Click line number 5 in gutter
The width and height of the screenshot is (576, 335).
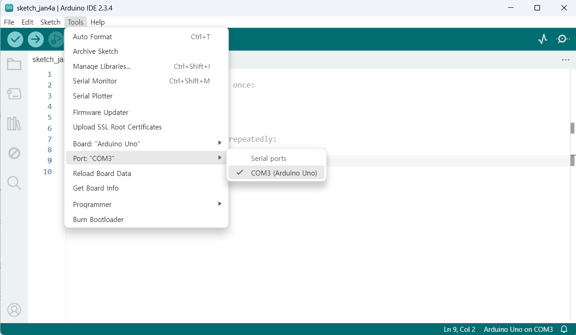point(49,118)
